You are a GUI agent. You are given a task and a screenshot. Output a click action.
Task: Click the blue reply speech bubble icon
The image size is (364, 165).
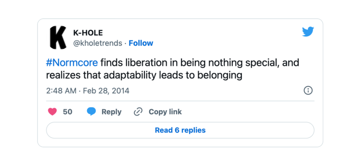coord(91,112)
